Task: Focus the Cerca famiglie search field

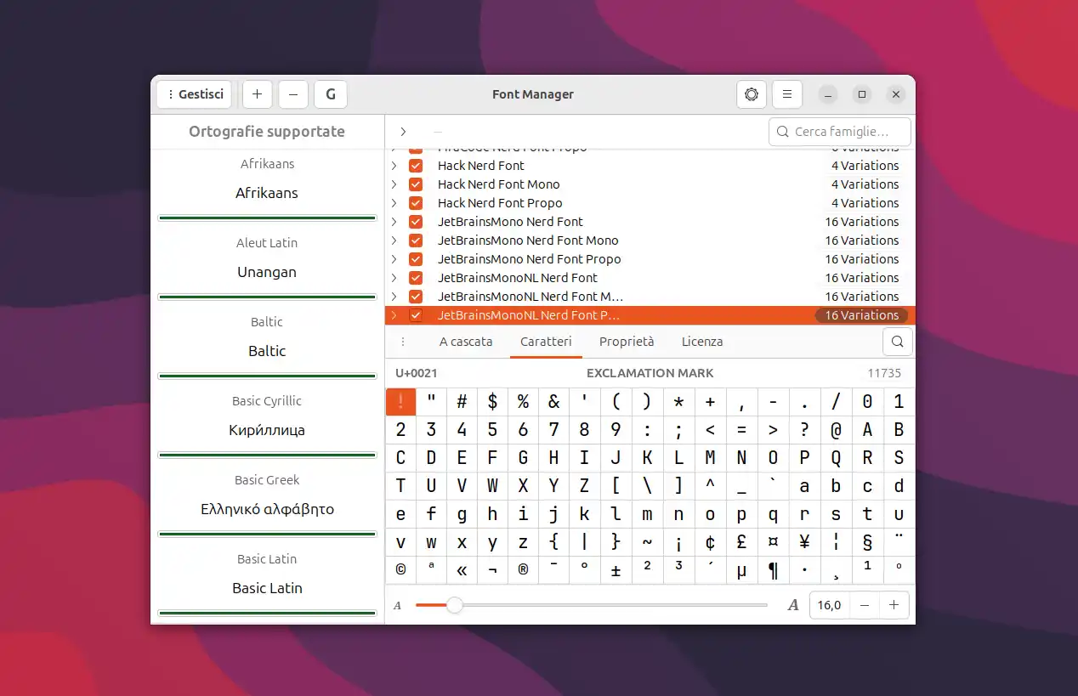Action: click(840, 132)
